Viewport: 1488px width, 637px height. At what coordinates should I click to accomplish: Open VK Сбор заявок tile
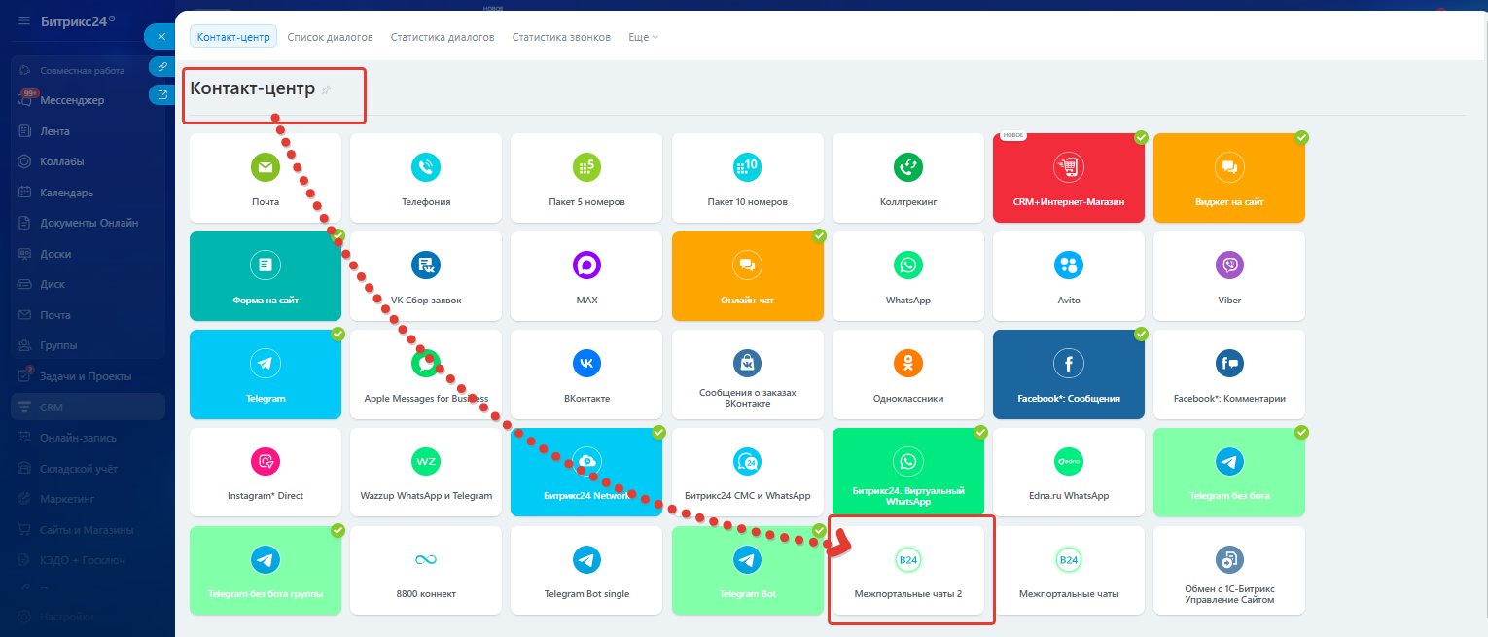426,276
